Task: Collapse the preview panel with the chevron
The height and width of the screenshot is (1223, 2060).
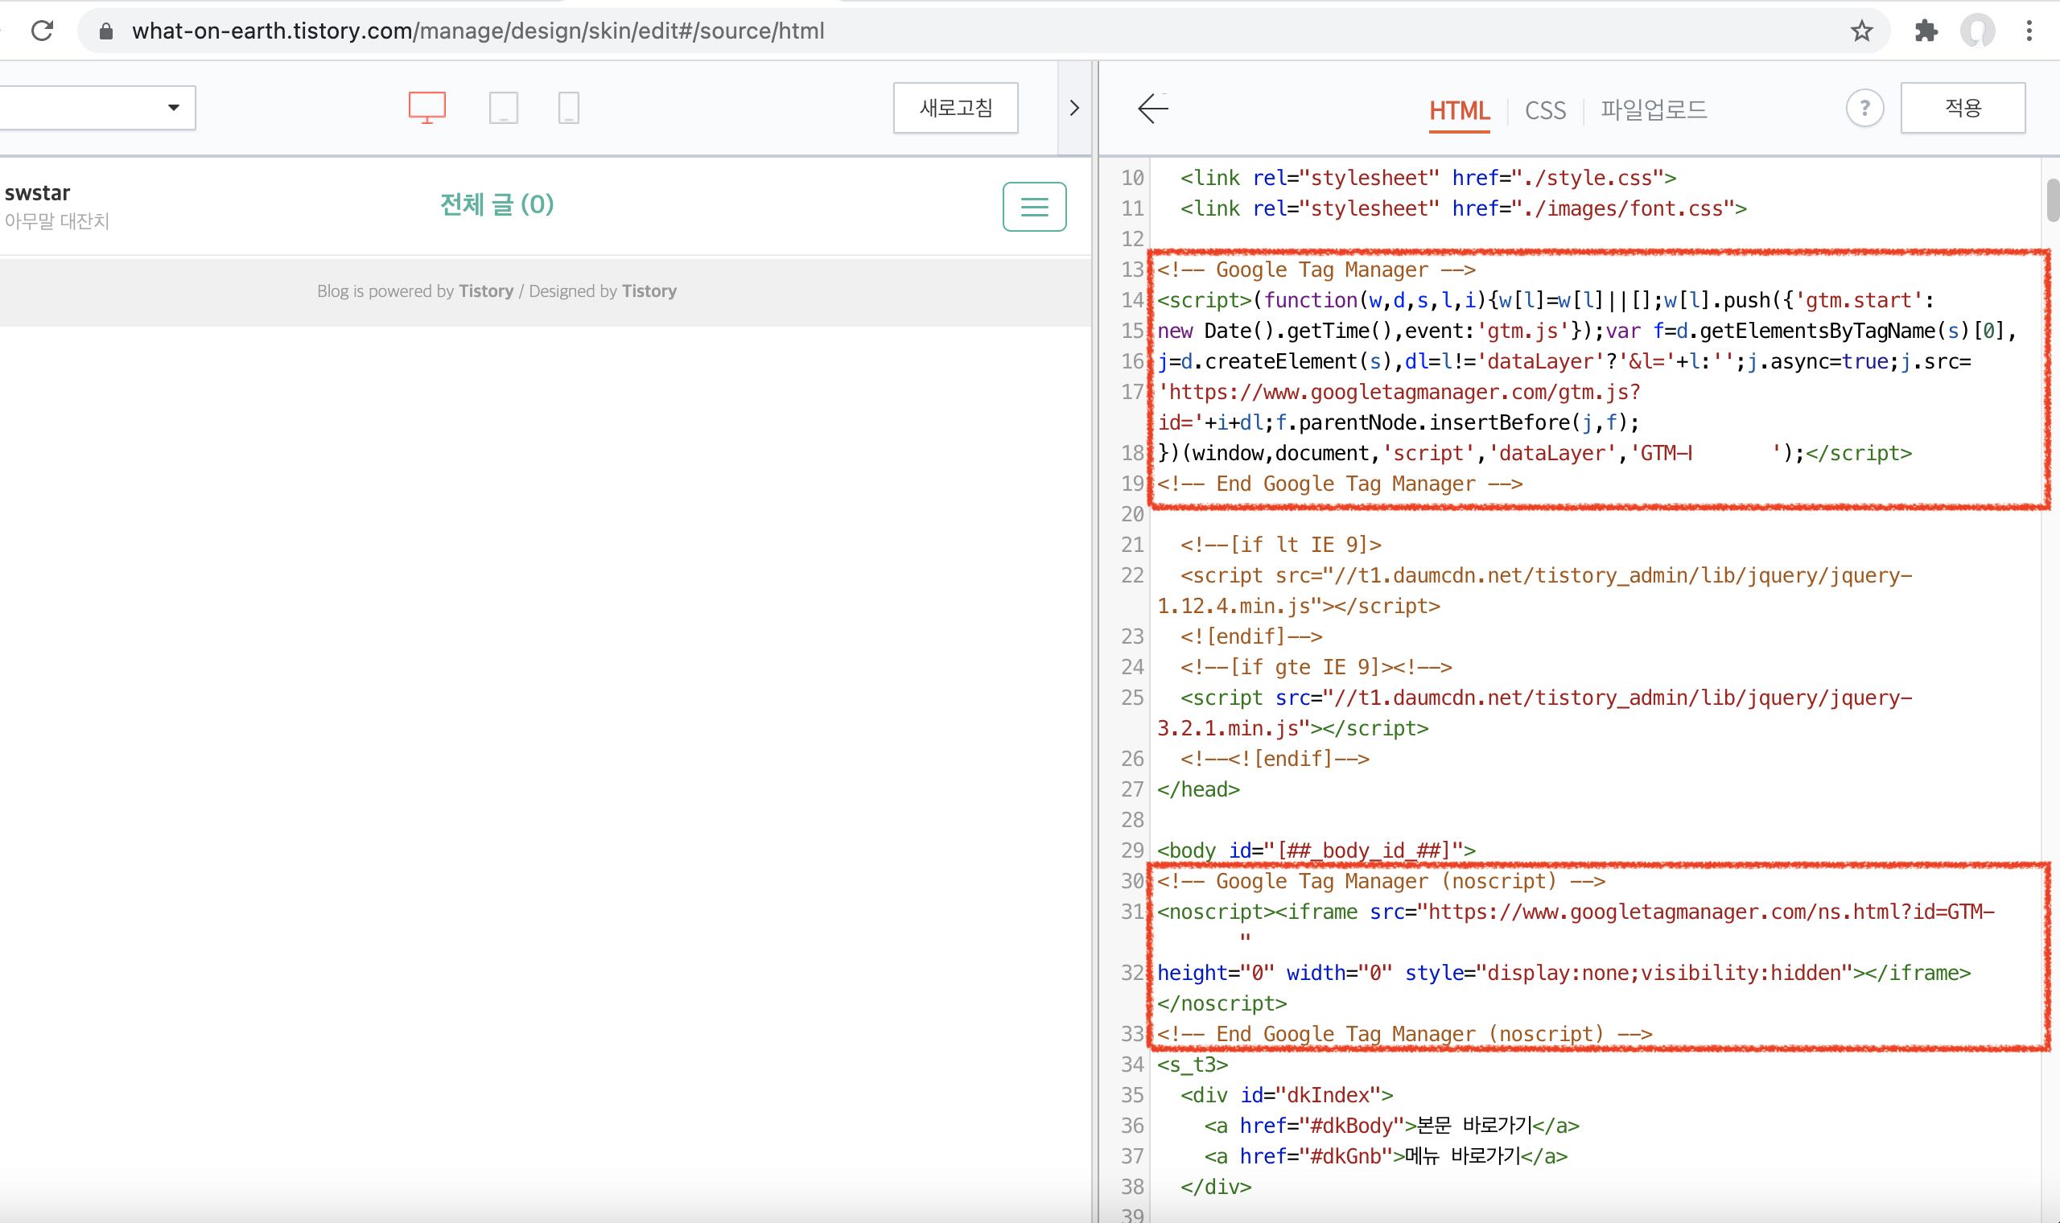Action: [x=1073, y=108]
